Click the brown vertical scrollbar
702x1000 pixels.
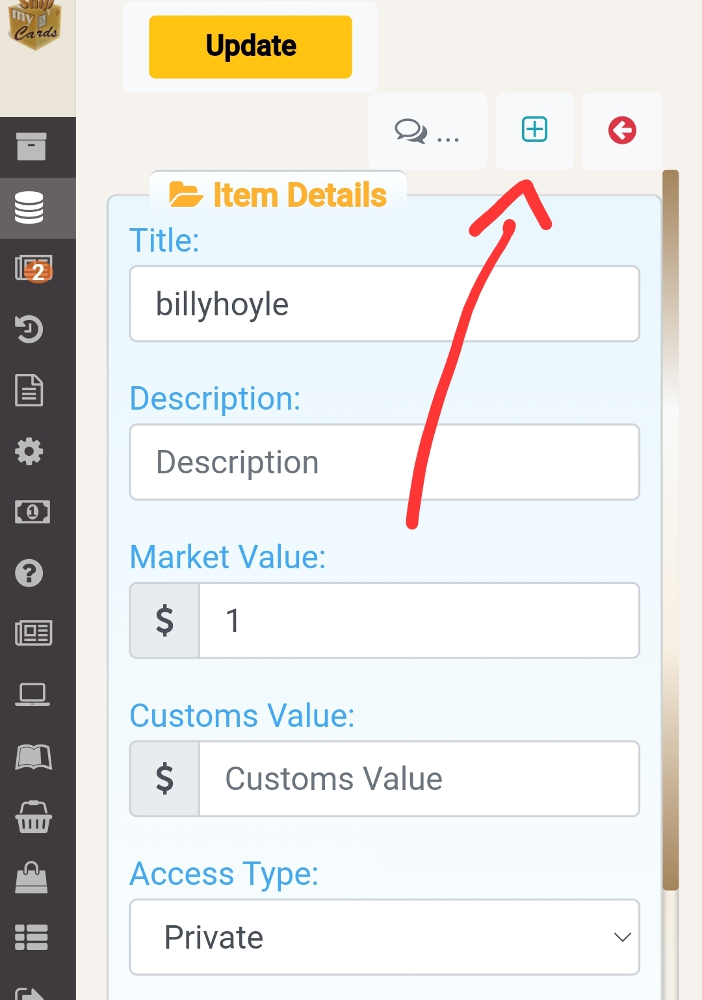point(670,529)
